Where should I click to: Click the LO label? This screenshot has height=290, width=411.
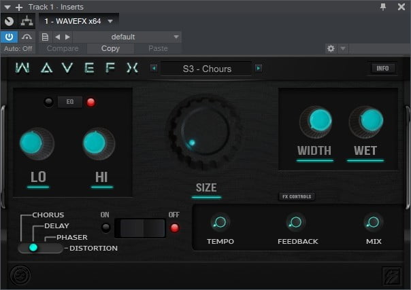click(38, 177)
